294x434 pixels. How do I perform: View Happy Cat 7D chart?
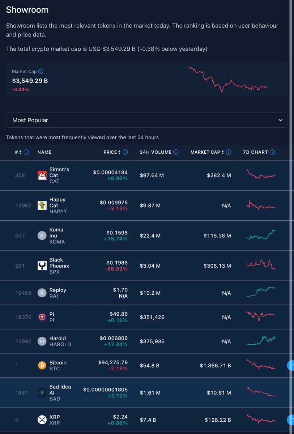point(261,205)
